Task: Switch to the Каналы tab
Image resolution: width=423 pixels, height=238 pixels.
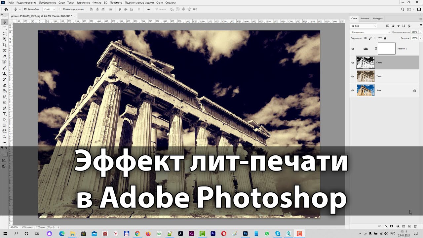Action: pos(365,19)
